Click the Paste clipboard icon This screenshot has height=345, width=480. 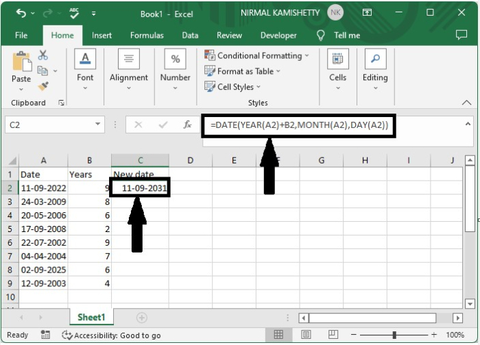(x=21, y=62)
